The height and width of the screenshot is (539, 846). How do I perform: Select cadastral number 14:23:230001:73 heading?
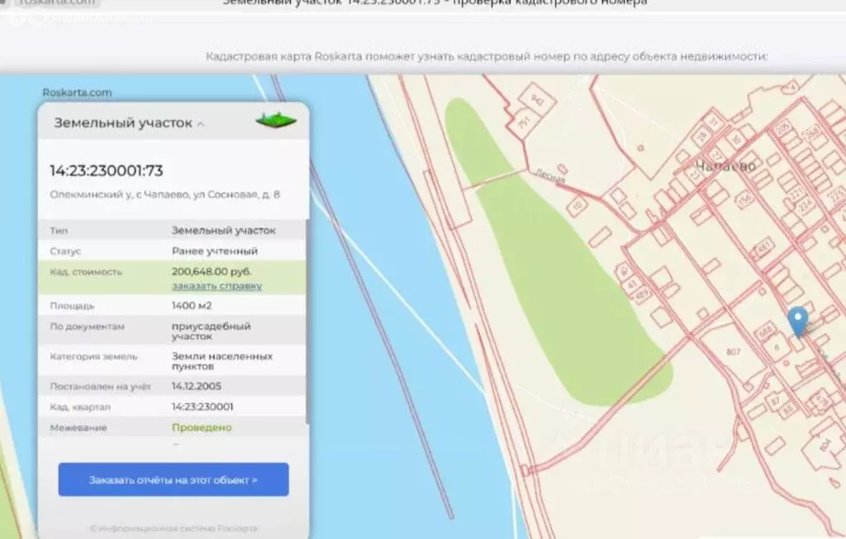click(107, 171)
